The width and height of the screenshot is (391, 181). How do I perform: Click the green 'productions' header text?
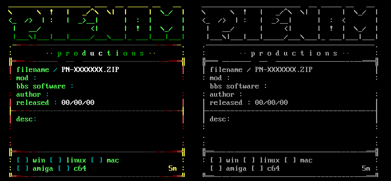[101, 53]
